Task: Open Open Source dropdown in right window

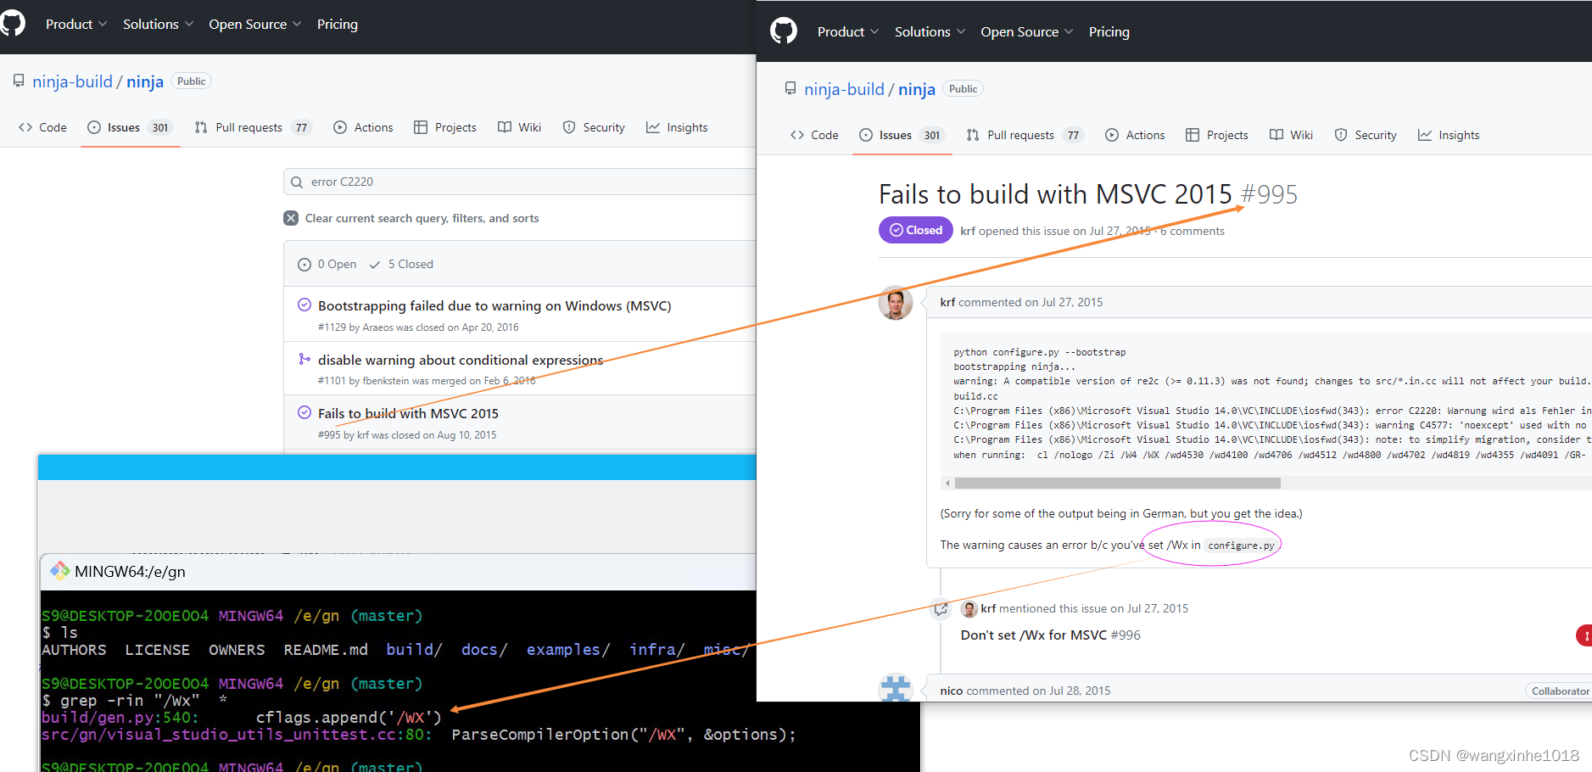Action: pos(1027,31)
